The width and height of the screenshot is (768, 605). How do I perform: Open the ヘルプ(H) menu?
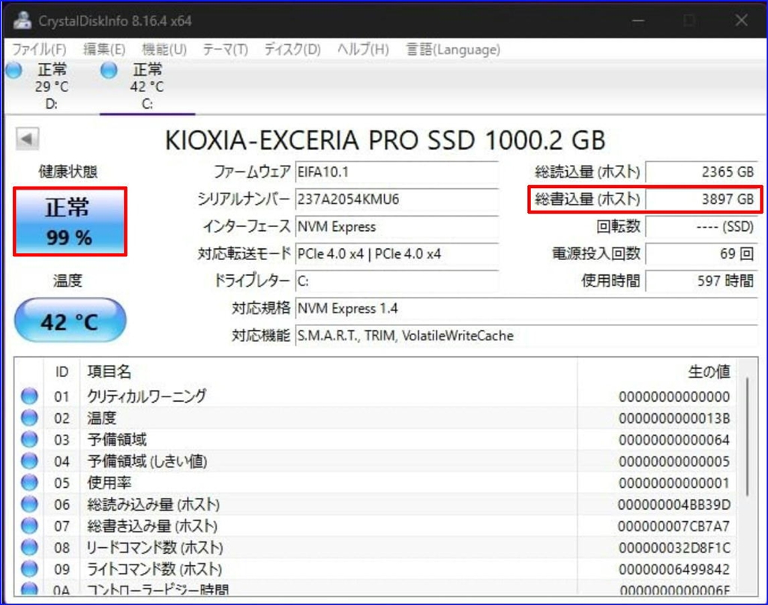point(363,49)
